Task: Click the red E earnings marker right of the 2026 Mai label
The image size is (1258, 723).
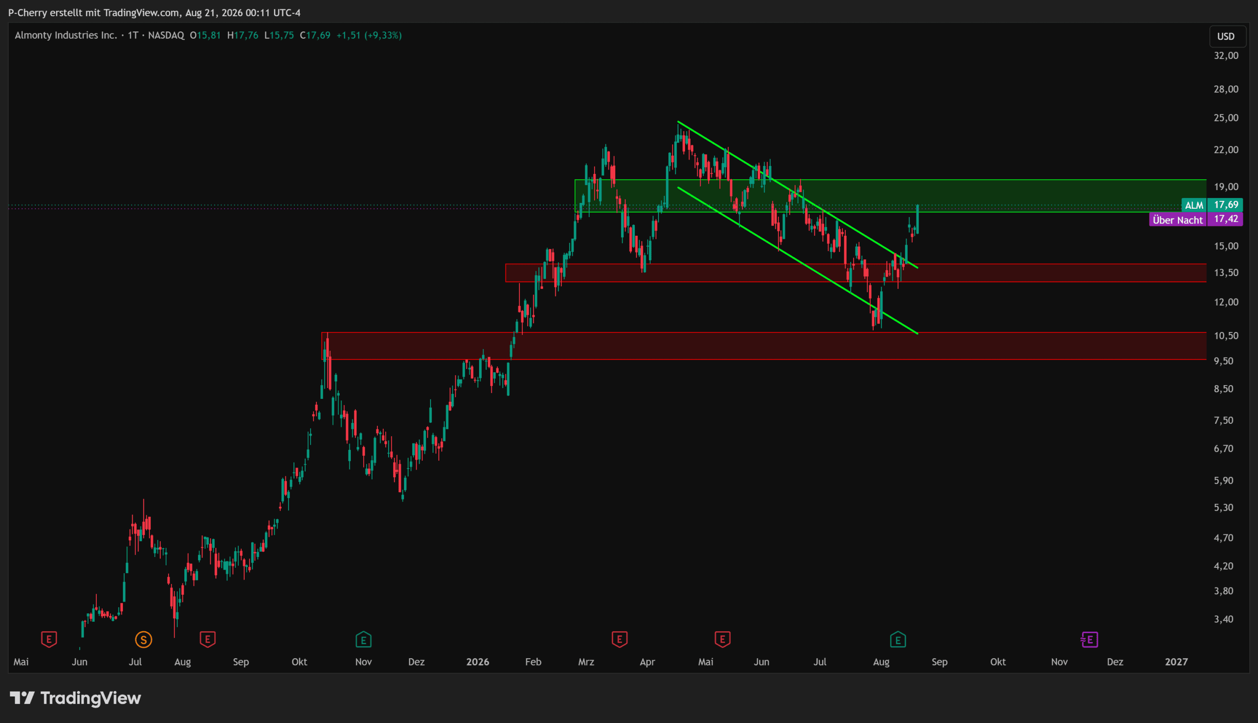Action: [x=722, y=639]
